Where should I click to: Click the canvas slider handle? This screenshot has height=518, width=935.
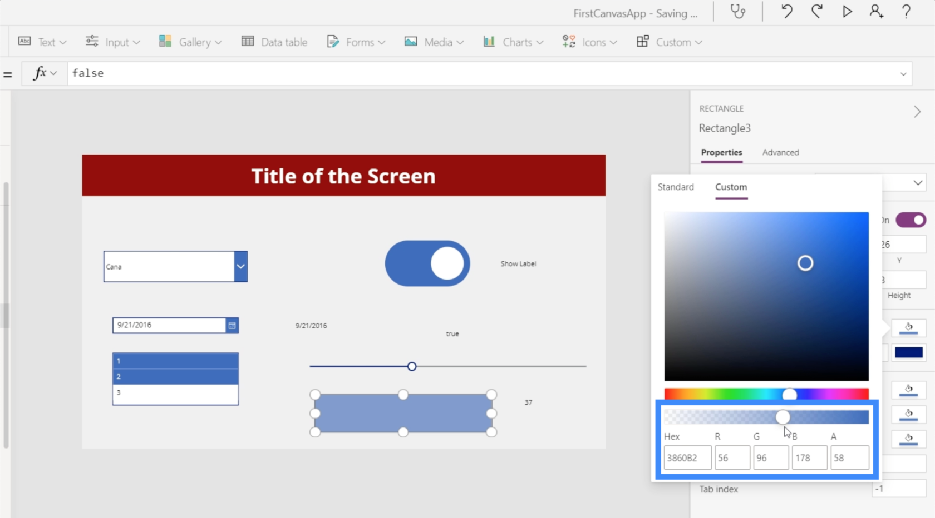(x=412, y=366)
